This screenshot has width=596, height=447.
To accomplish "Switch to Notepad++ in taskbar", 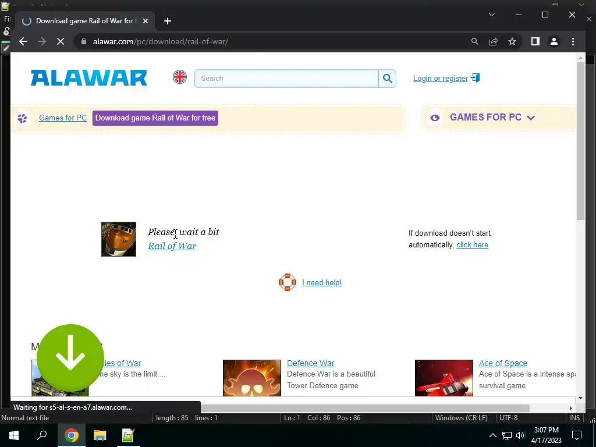I will coord(127,435).
